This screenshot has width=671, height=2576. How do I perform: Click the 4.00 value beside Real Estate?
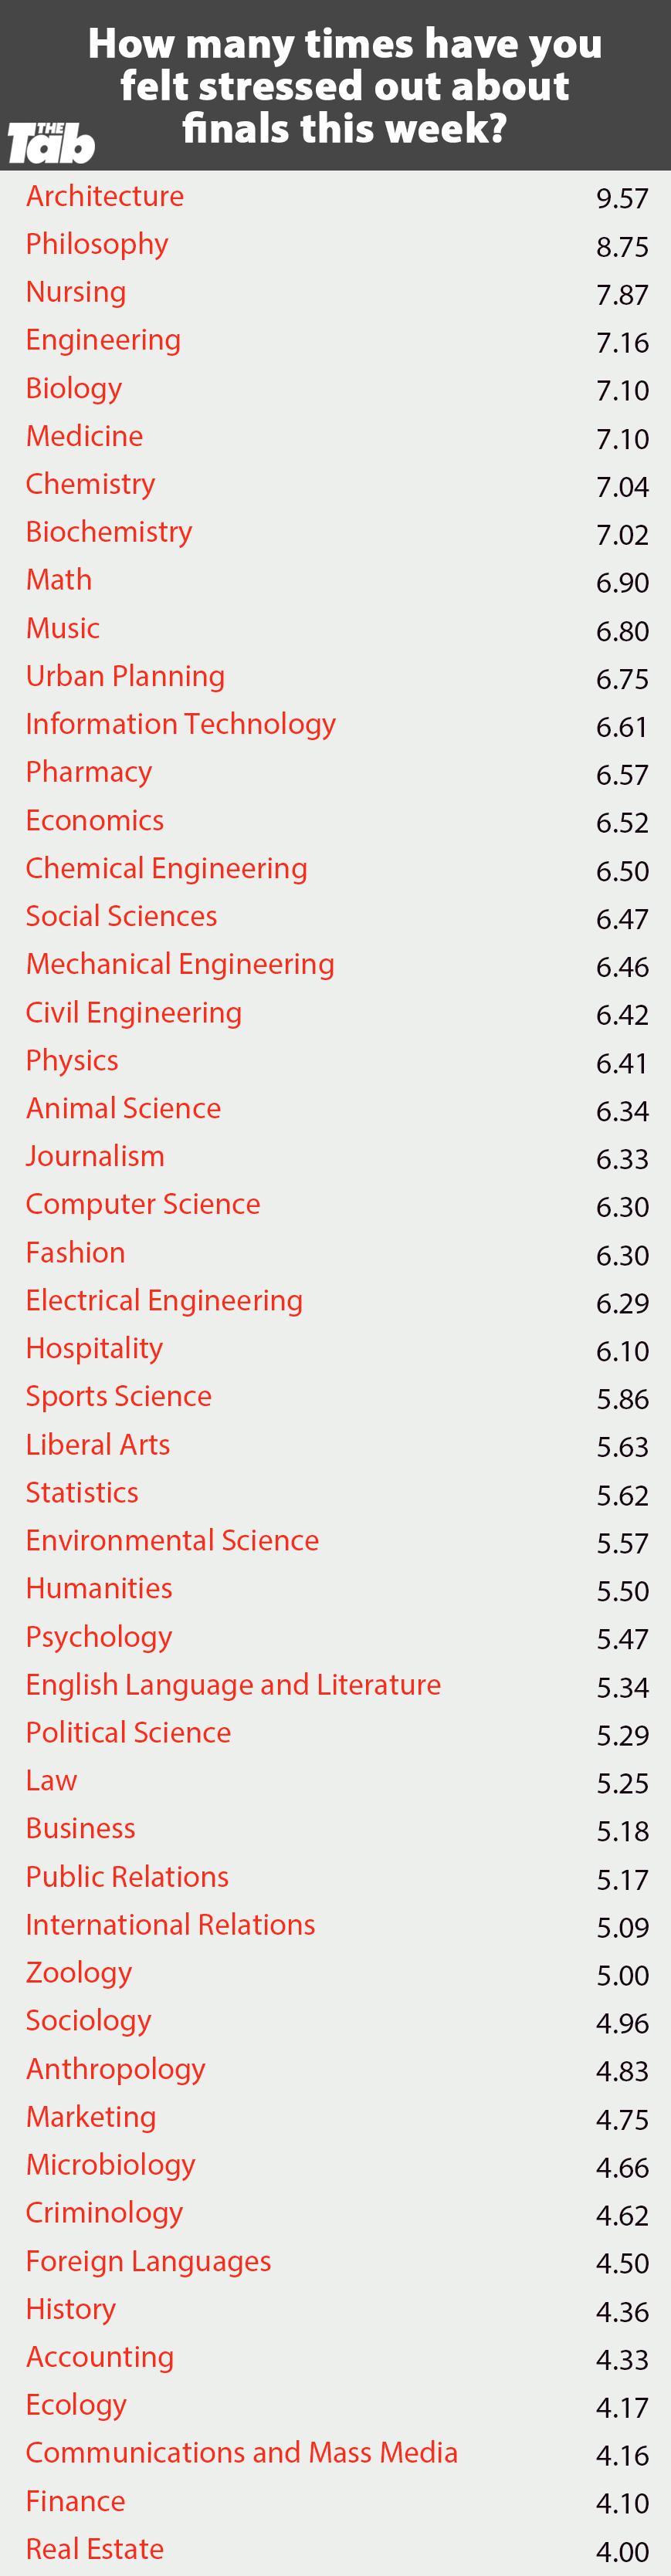(622, 2550)
